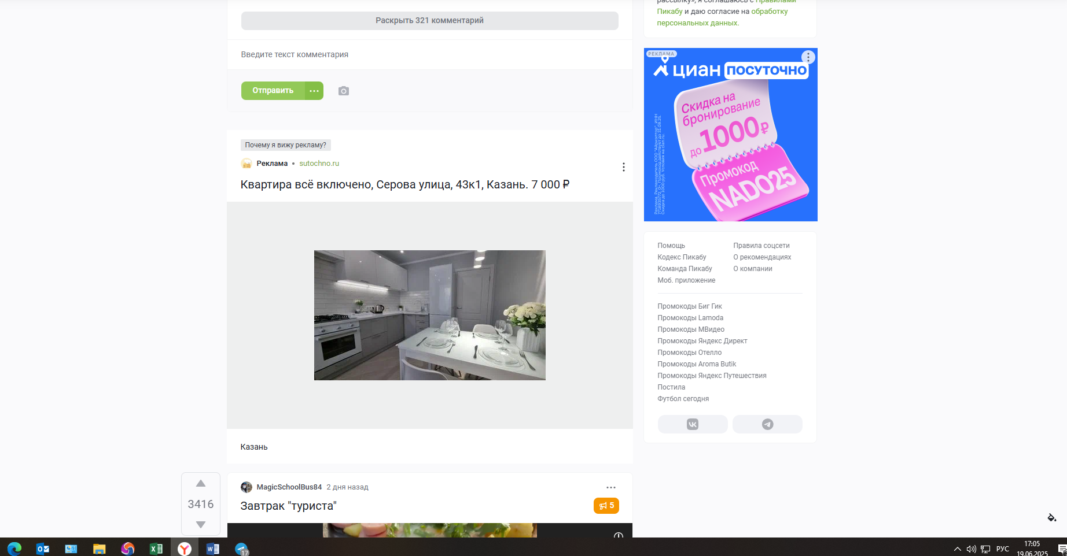Open three-dot menu on sutochno ad
Image resolution: width=1067 pixels, height=556 pixels.
[x=623, y=167]
